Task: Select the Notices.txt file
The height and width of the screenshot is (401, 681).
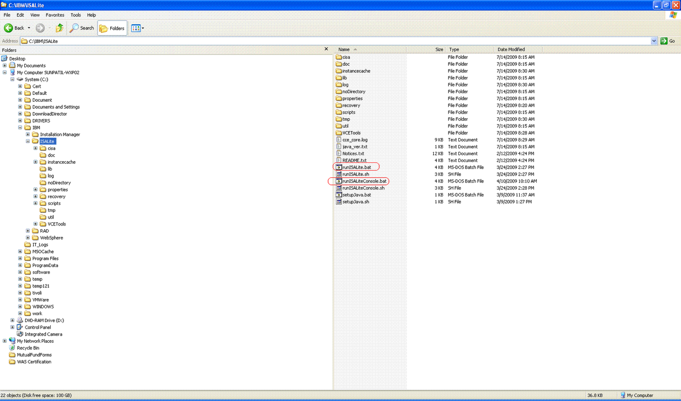Action: 350,154
